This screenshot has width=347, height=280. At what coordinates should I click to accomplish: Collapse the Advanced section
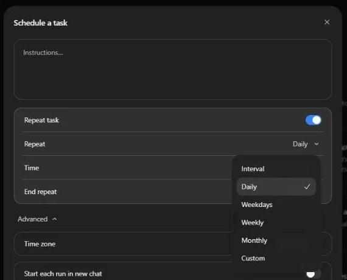click(x=37, y=219)
